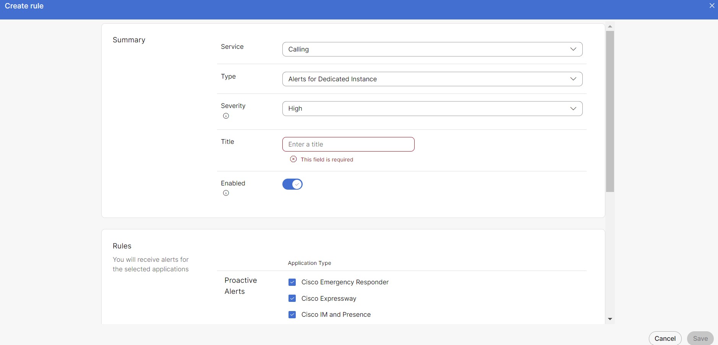Open the Service dropdown showing Calling
718x345 pixels.
(x=432, y=49)
